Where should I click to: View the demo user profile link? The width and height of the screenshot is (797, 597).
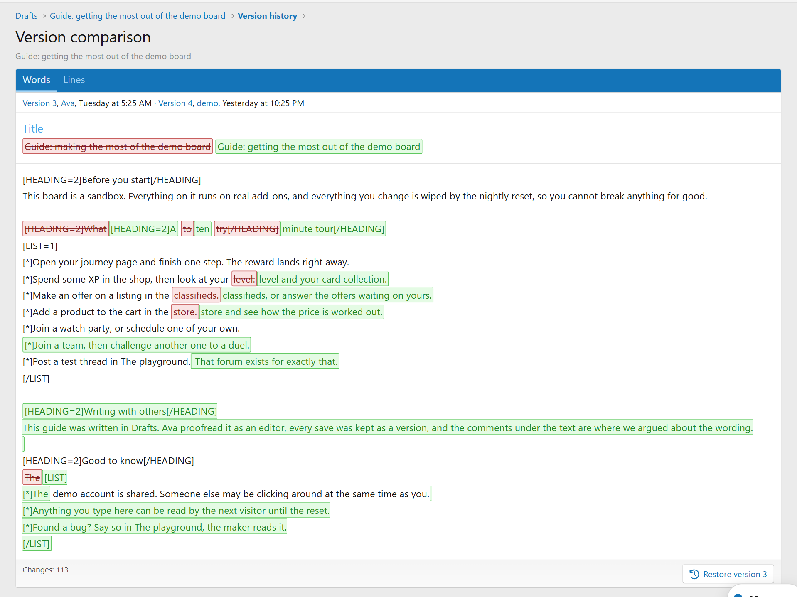(x=207, y=103)
